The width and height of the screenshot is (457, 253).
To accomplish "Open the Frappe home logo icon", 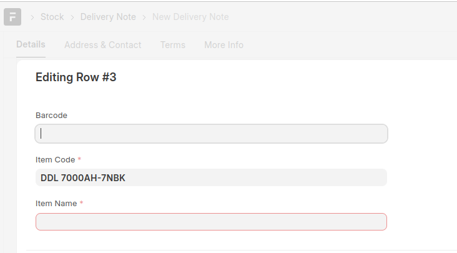I will [12, 17].
